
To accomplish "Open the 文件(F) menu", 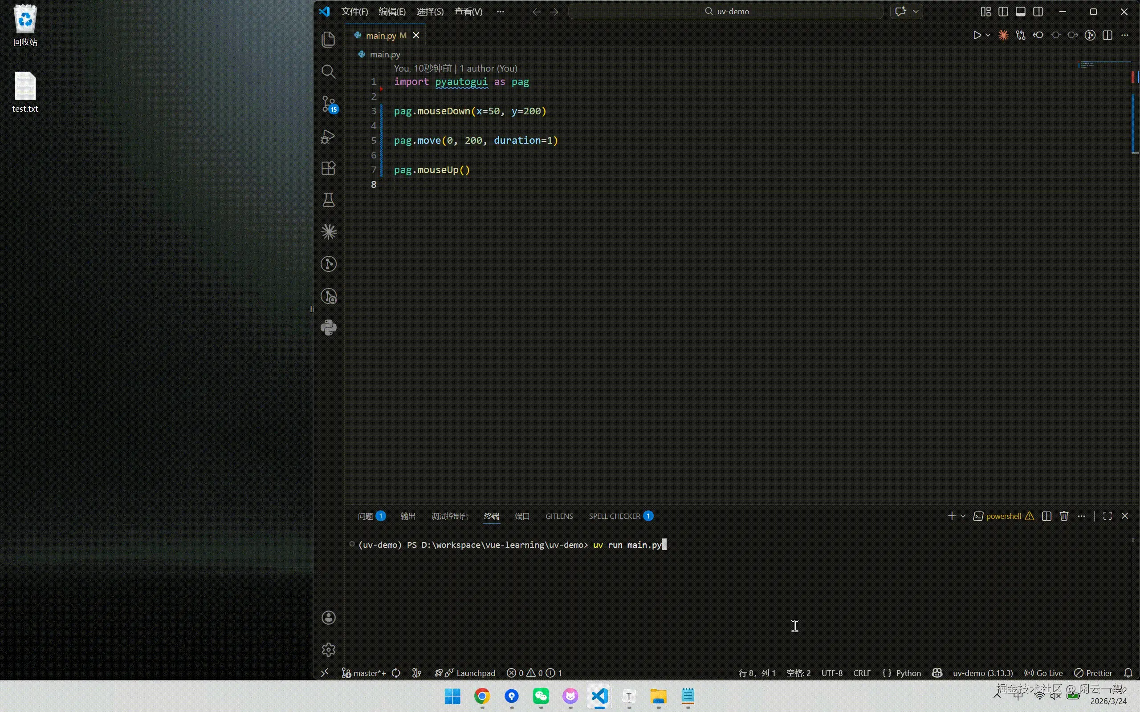I will (354, 12).
